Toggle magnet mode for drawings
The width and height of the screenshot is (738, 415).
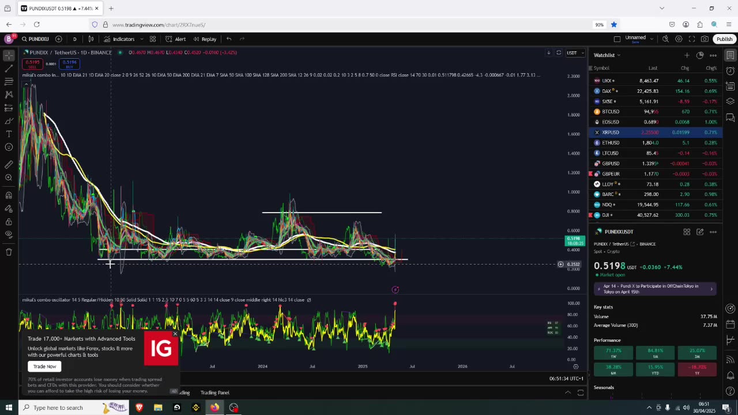click(9, 195)
